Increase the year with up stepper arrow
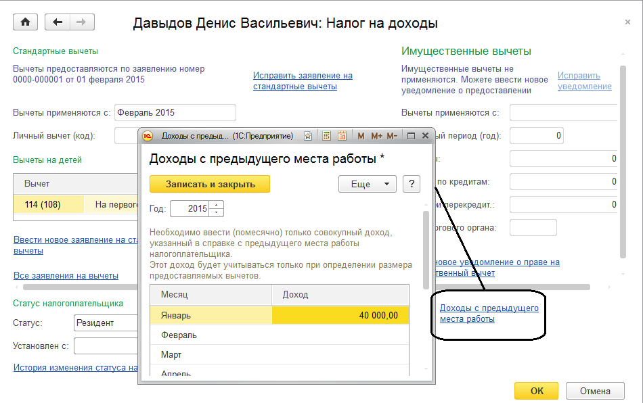Image resolution: width=643 pixels, height=403 pixels. pos(216,204)
